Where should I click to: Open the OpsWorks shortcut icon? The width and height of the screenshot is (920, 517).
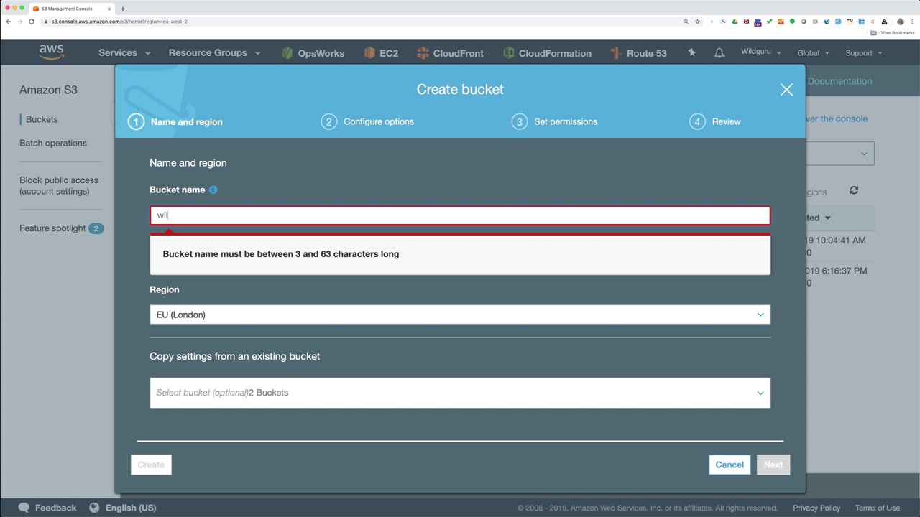pos(287,53)
